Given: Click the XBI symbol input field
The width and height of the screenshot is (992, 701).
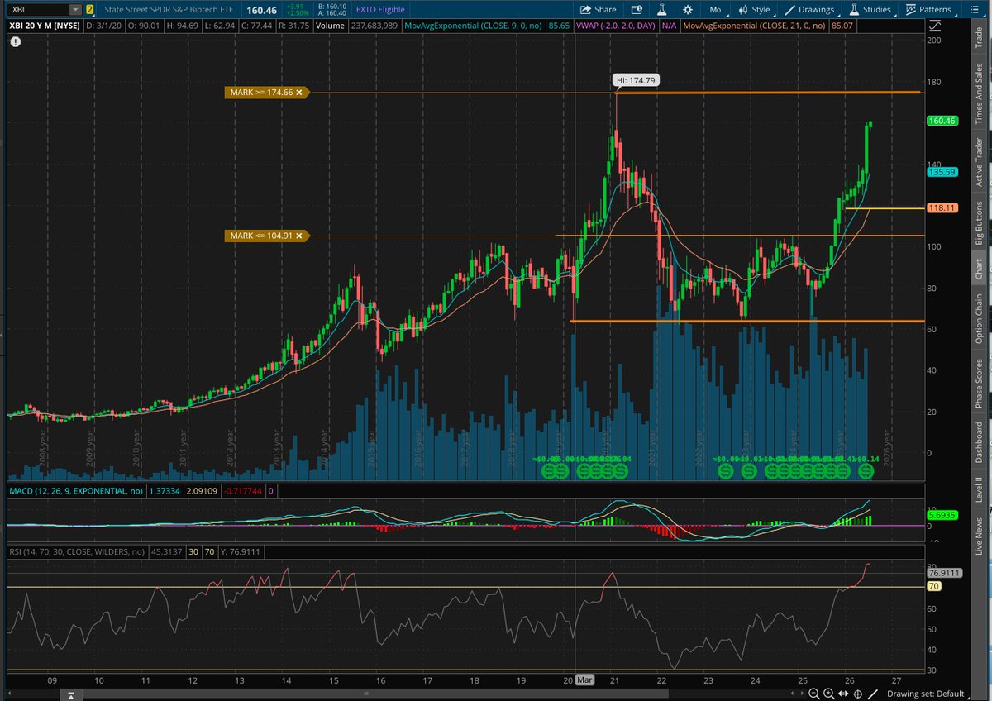Looking at the screenshot, I should coord(38,10).
